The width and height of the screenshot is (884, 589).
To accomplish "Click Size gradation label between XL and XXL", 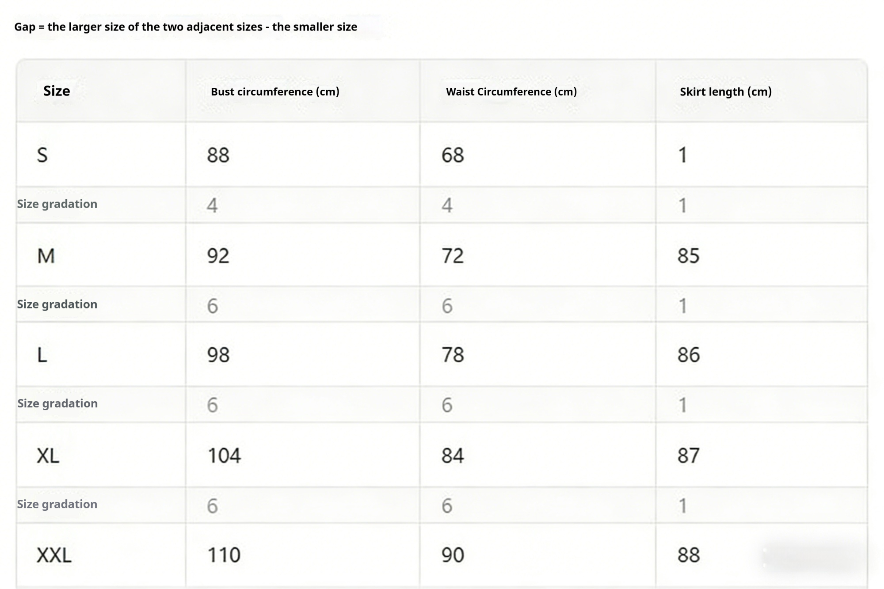I will [57, 504].
